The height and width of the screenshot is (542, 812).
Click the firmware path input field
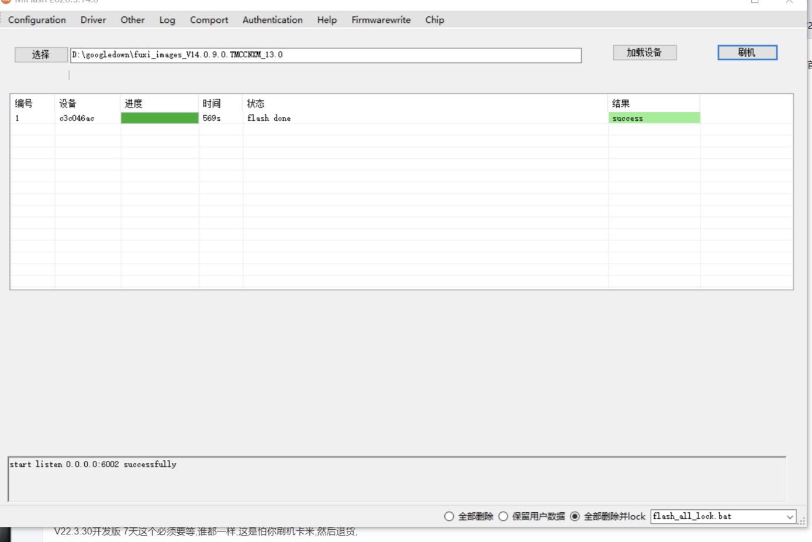pyautogui.click(x=325, y=55)
